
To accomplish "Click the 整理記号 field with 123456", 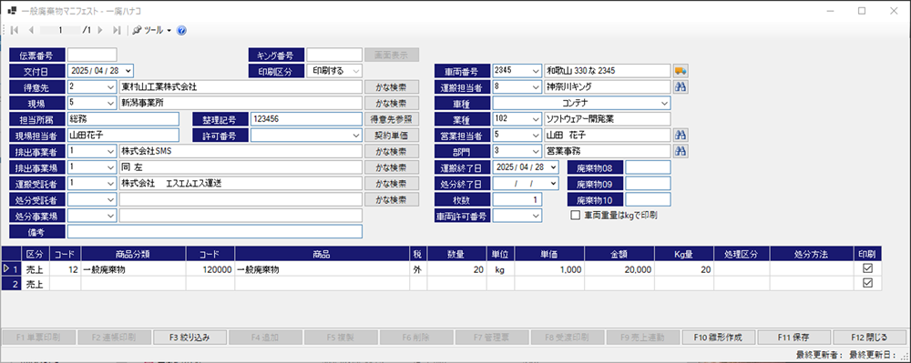I will click(x=306, y=119).
